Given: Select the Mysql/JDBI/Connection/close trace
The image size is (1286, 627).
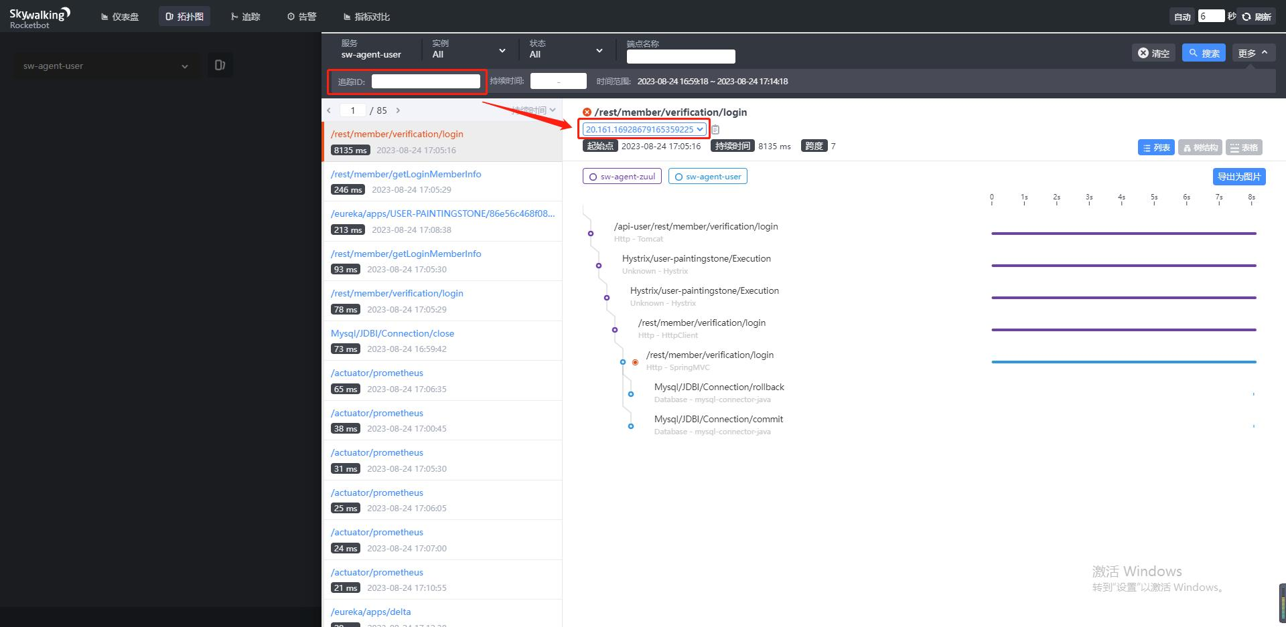Looking at the screenshot, I should [442, 341].
